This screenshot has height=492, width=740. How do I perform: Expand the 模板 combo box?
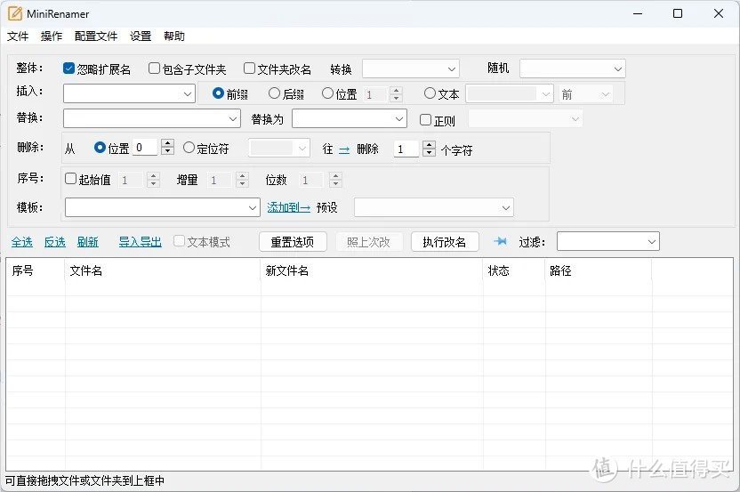tap(163, 207)
